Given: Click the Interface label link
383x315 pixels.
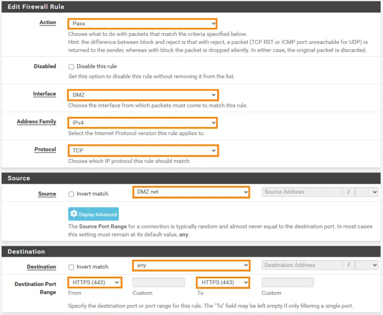Looking at the screenshot, I should (x=45, y=94).
